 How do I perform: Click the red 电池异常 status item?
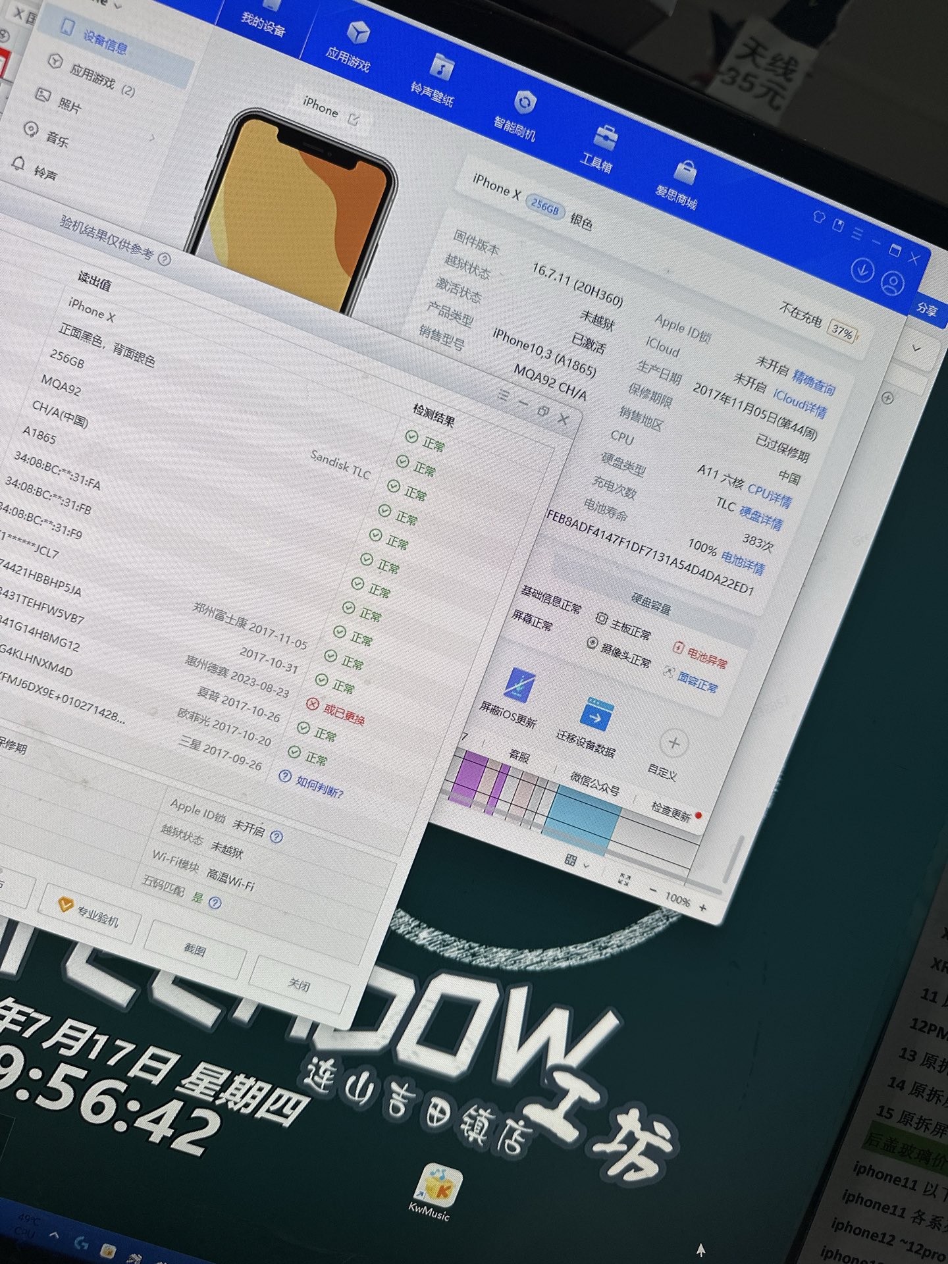(x=699, y=655)
